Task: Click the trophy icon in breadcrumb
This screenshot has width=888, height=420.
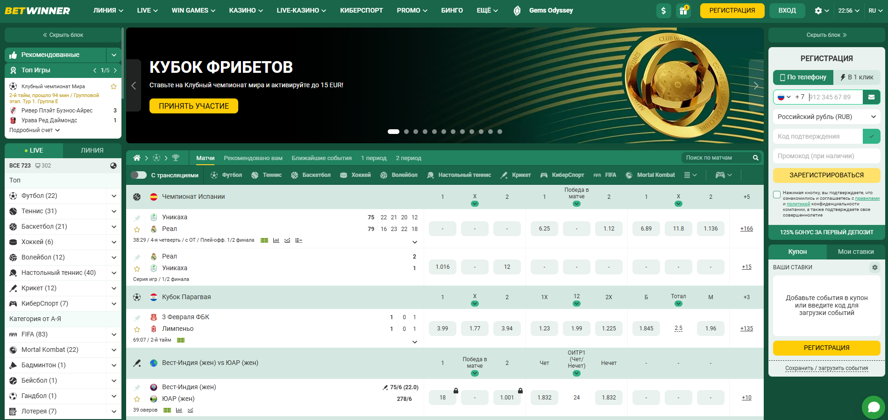Action: pyautogui.click(x=176, y=158)
